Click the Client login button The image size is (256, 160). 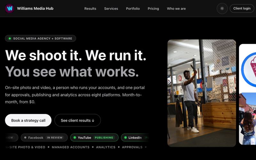pos(242,9)
